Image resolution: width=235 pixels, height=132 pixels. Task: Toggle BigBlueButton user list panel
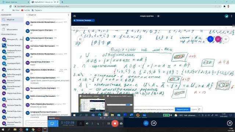click(75, 16)
